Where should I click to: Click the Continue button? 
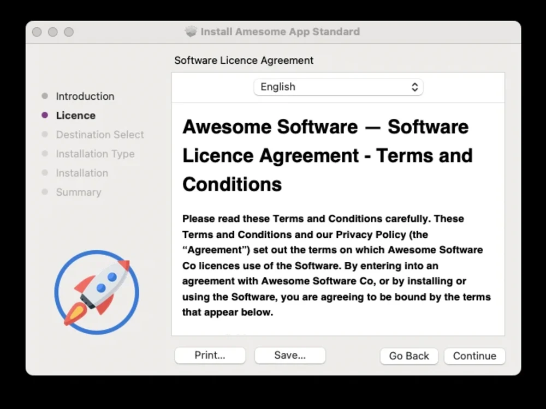pos(474,356)
